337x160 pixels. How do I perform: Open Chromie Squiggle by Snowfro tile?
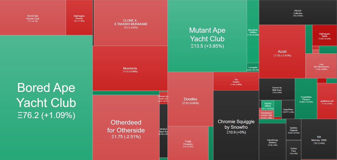pyautogui.click(x=236, y=125)
